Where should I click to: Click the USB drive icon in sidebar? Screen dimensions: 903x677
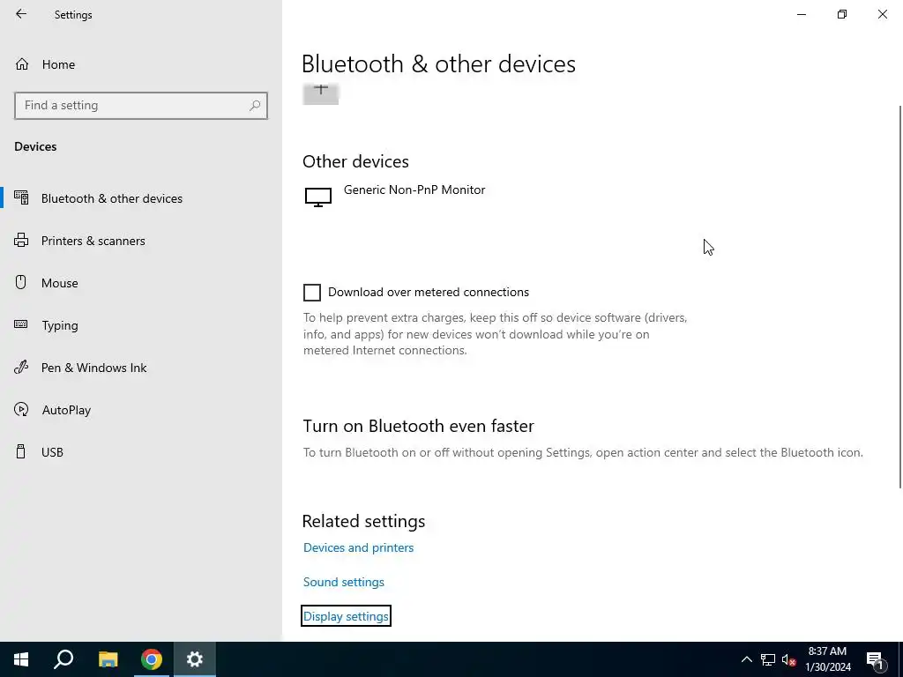[x=21, y=451]
